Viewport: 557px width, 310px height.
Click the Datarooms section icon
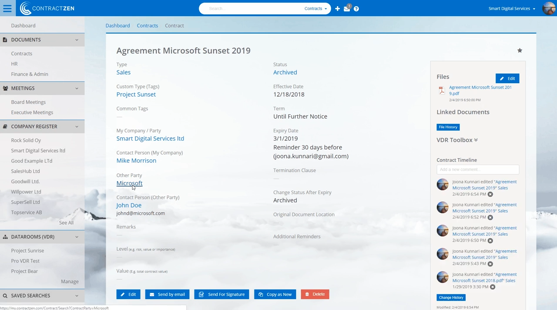click(5, 237)
